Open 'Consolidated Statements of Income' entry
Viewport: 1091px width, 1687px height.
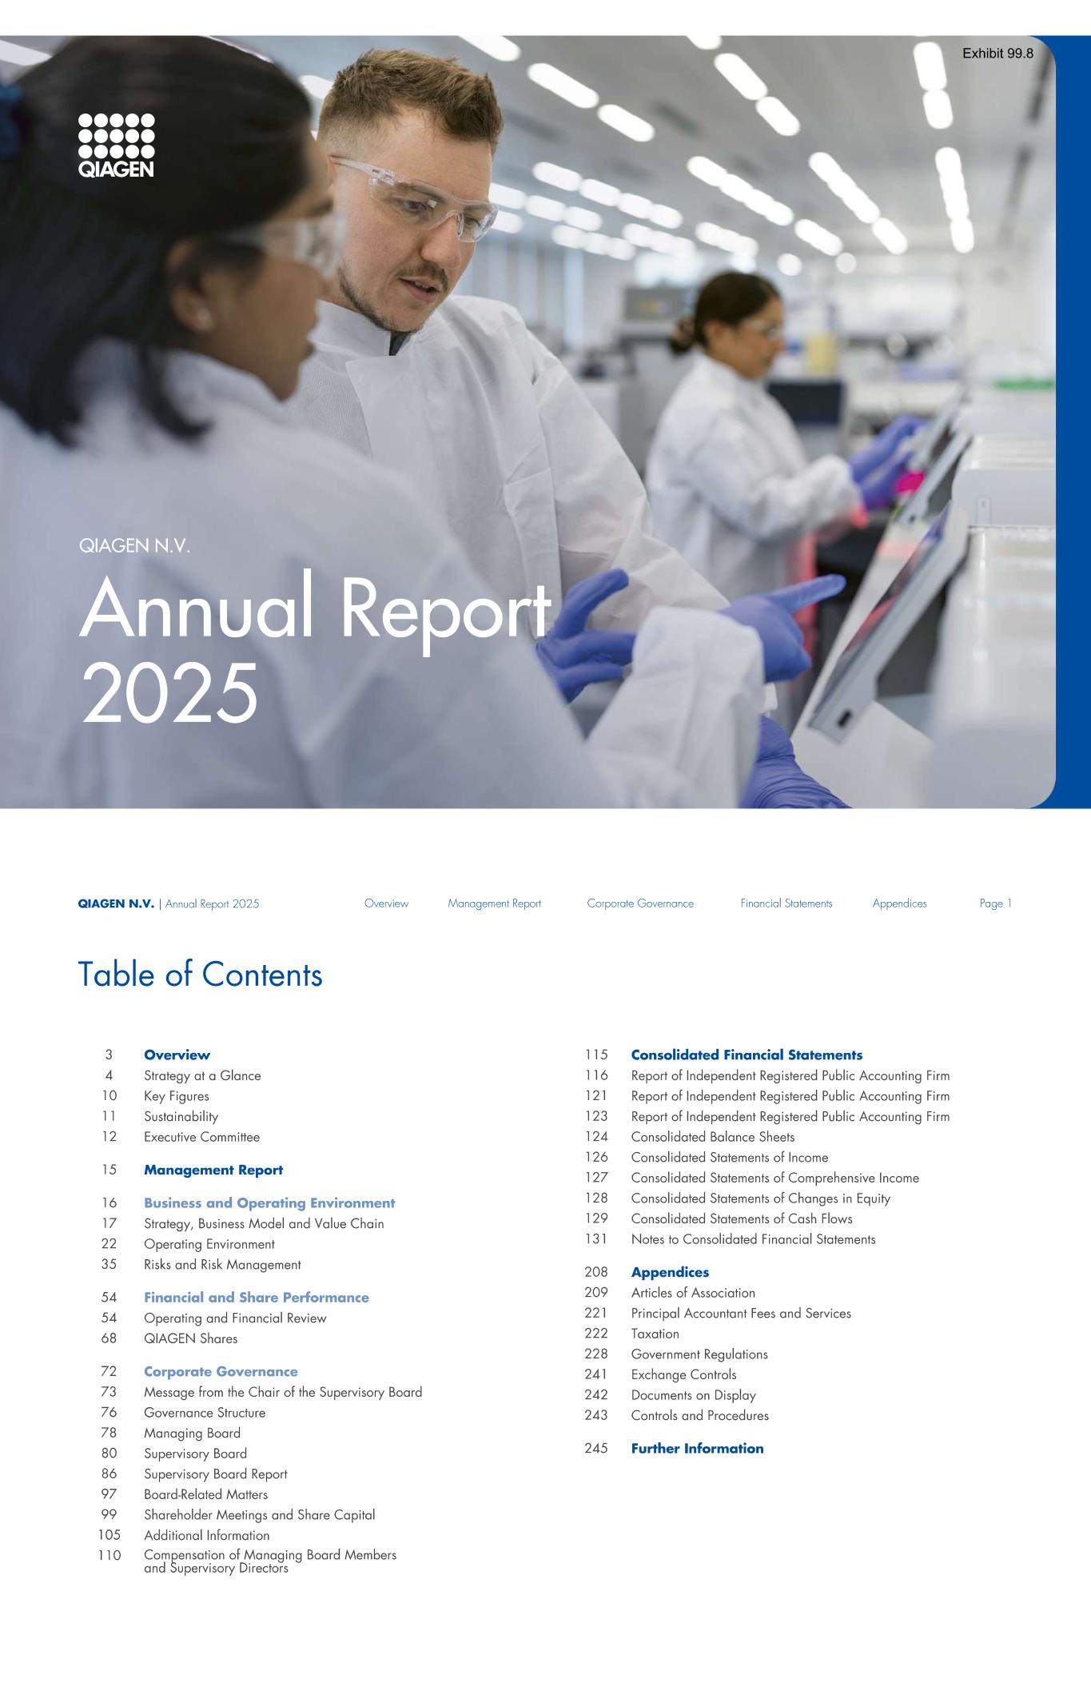[730, 1158]
